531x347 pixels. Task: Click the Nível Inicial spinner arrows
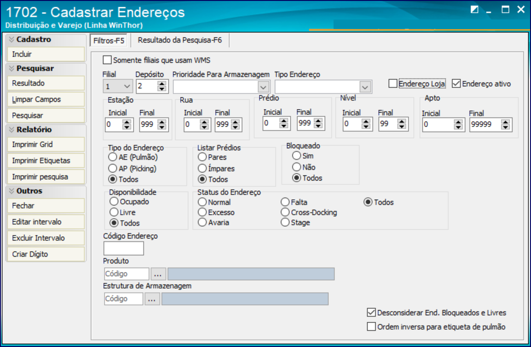tap(366, 124)
